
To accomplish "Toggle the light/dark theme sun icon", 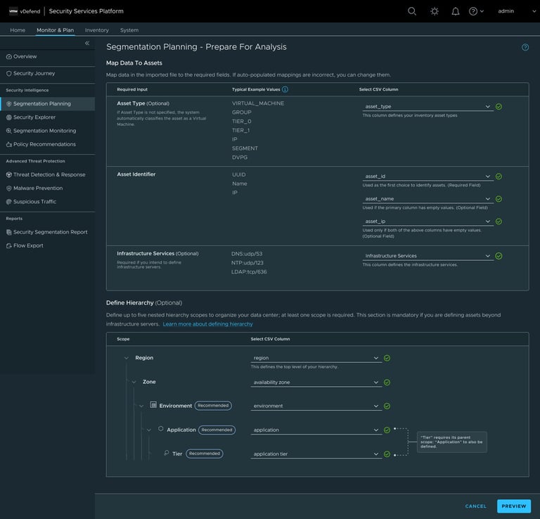I will 434,11.
